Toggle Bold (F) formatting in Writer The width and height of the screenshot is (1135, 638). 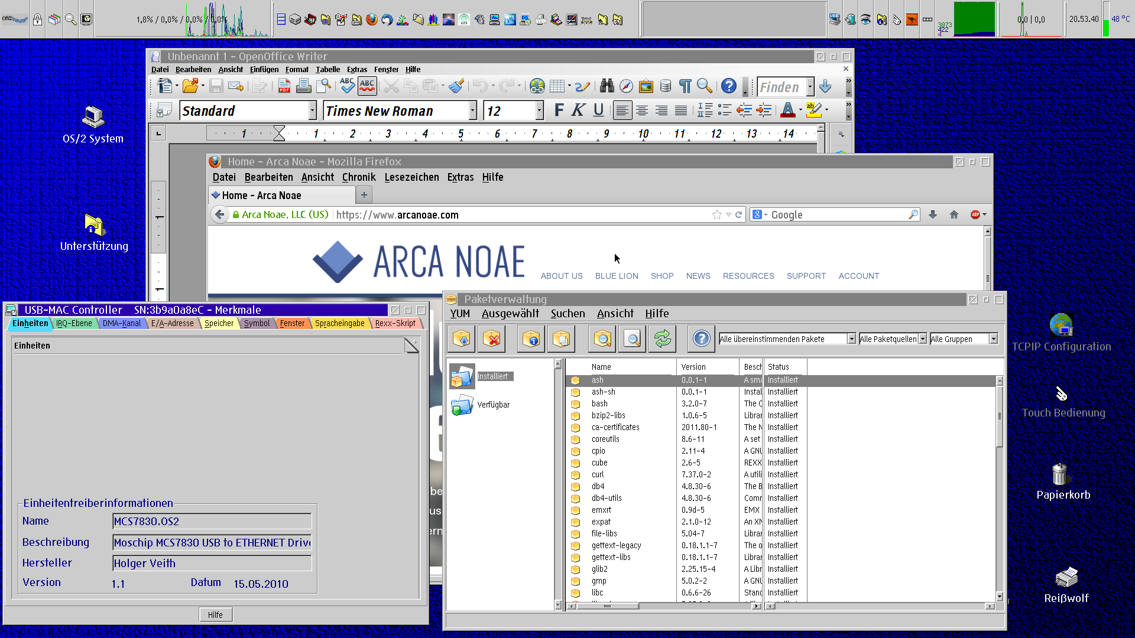pyautogui.click(x=559, y=110)
